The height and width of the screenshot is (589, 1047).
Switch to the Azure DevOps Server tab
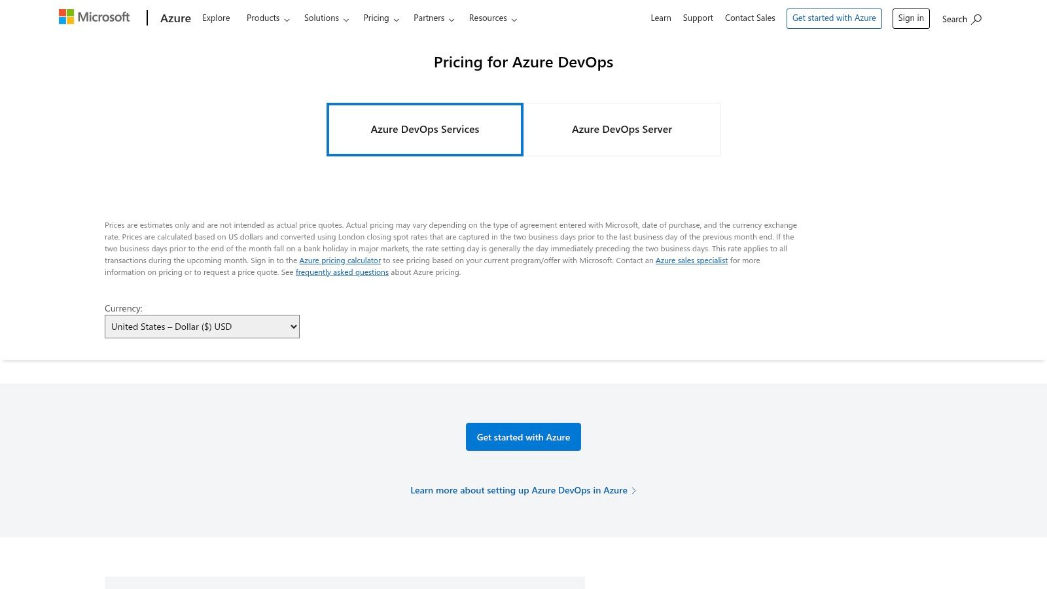tap(622, 129)
